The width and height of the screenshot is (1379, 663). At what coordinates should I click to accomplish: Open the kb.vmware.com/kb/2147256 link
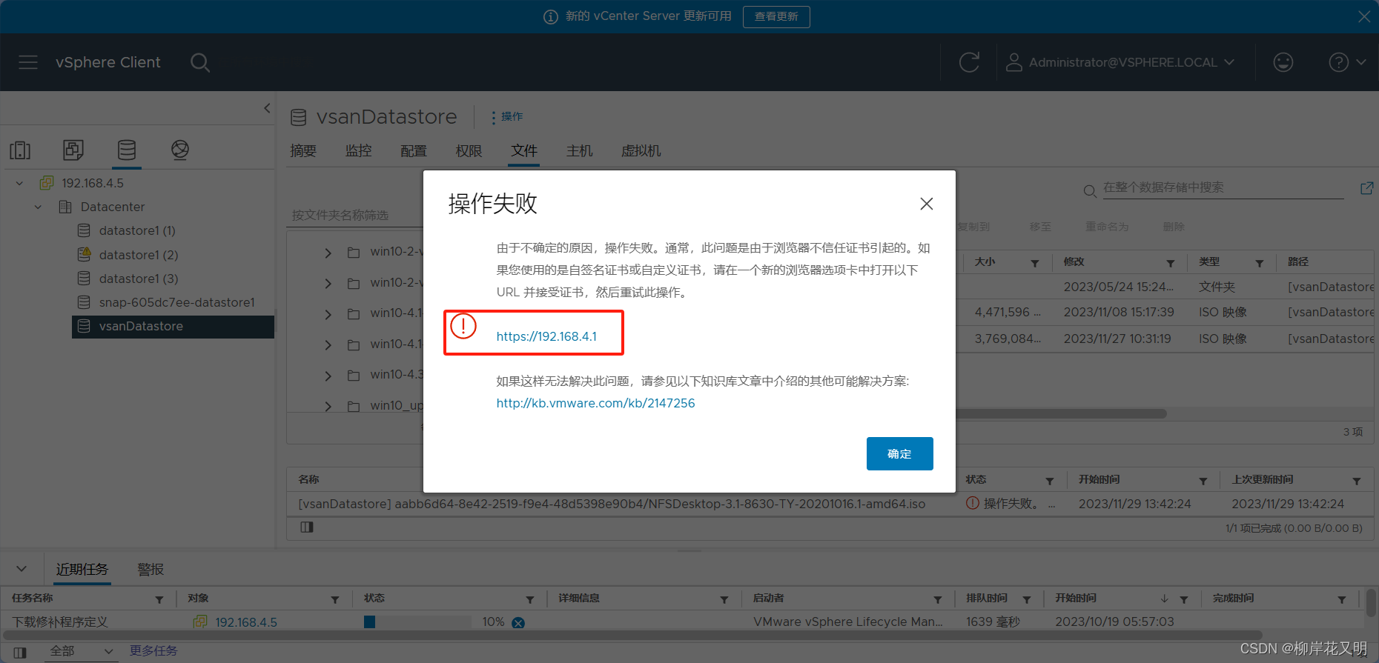click(595, 403)
